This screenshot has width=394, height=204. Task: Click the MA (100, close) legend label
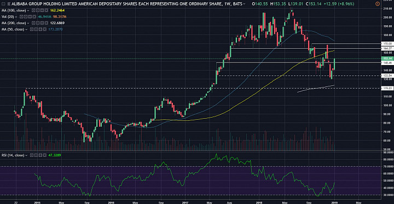[x=14, y=10]
